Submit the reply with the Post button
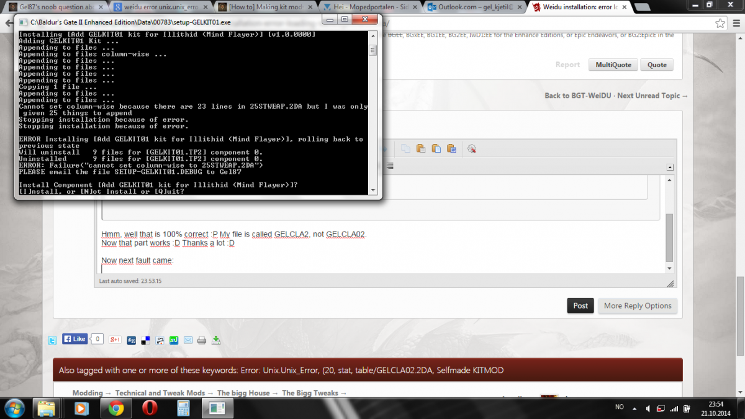 pyautogui.click(x=580, y=305)
